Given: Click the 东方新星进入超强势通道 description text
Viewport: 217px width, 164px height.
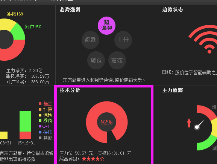Looking at the screenshot, I should [104, 80].
